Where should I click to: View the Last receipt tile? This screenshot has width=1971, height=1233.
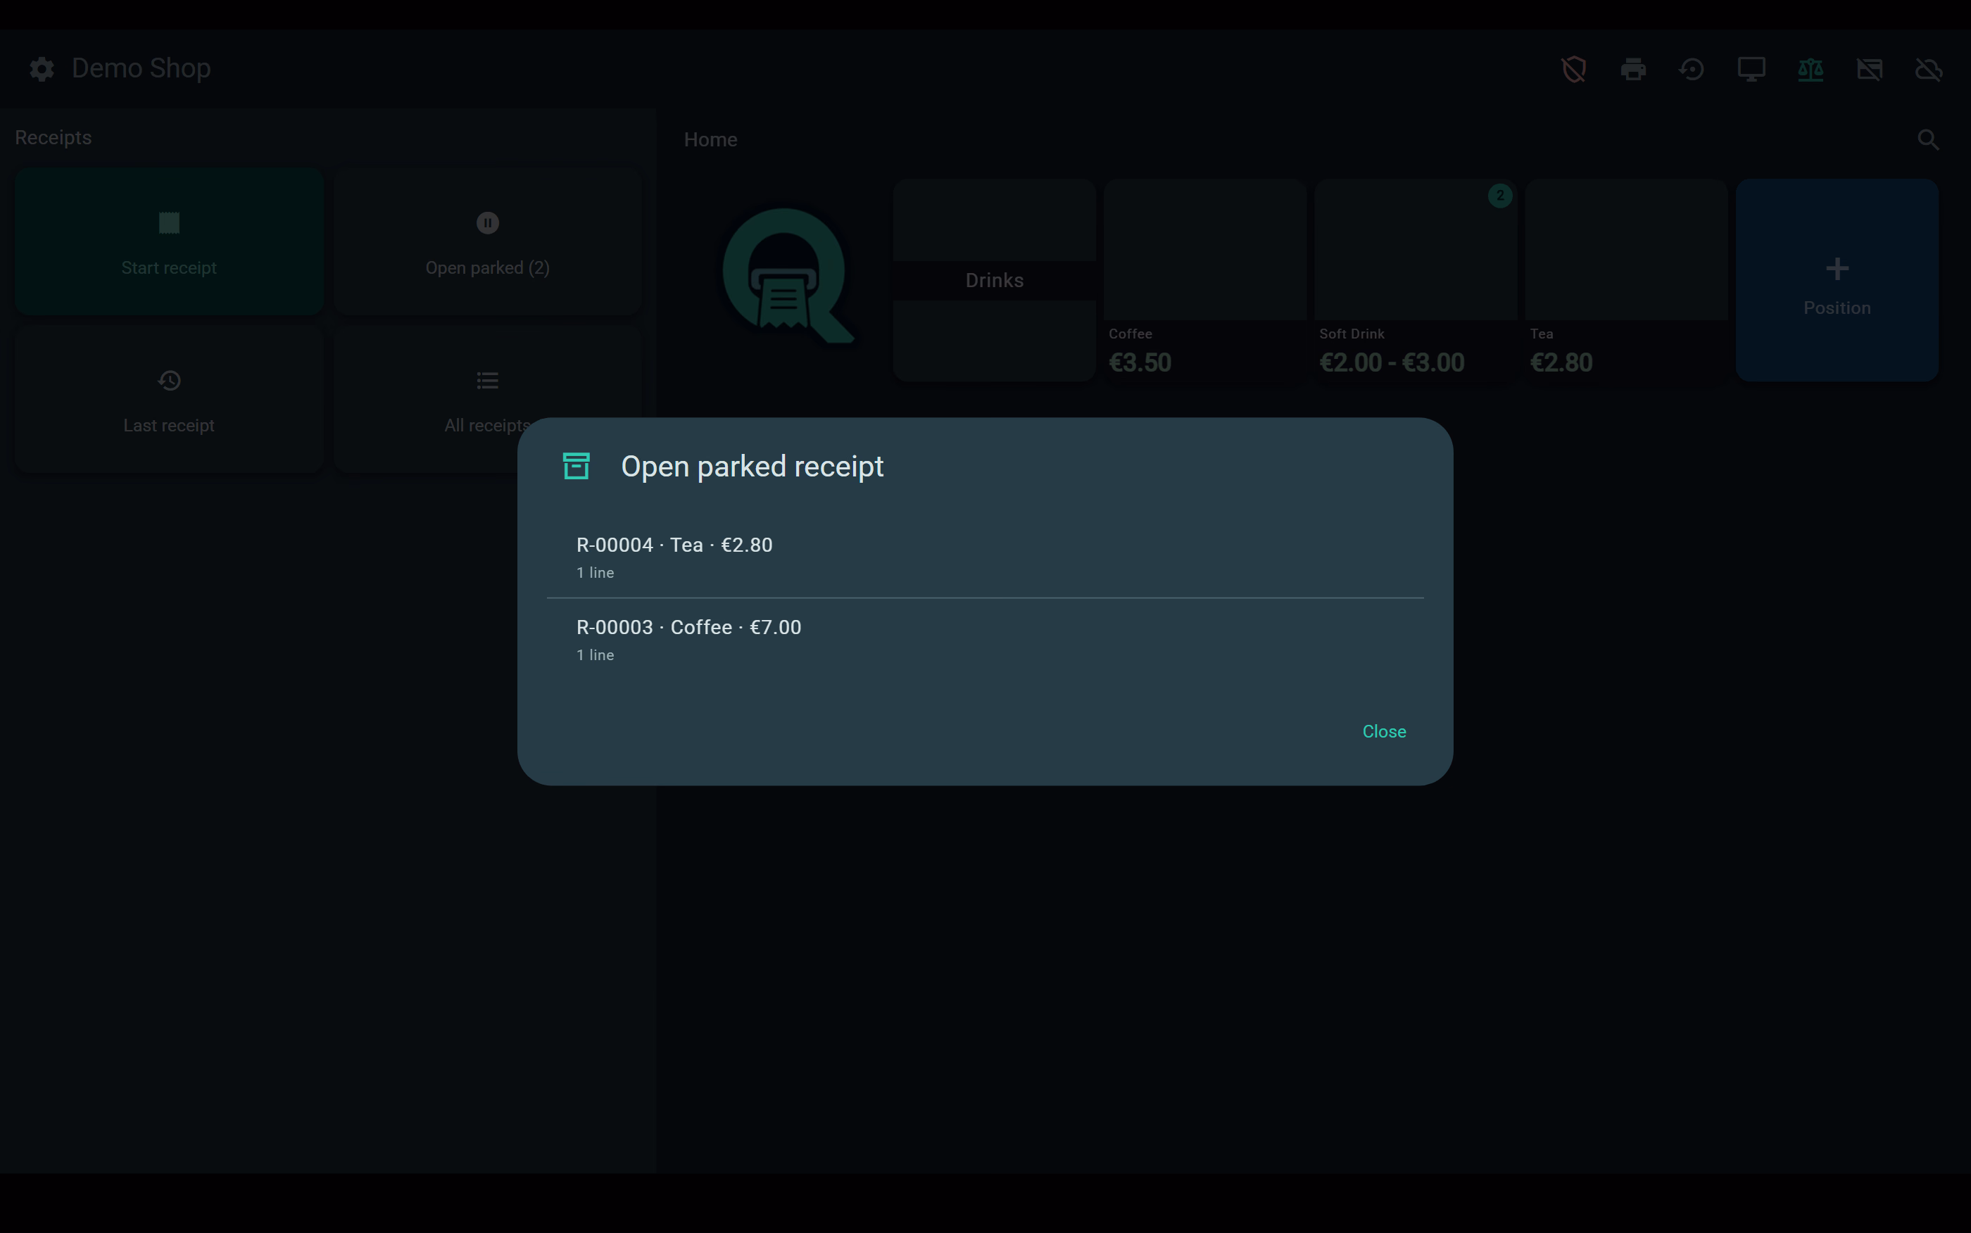click(169, 400)
